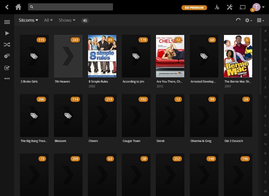Open the Die 2 Deutsch poster
This screenshot has height=196, width=269.
238,116
